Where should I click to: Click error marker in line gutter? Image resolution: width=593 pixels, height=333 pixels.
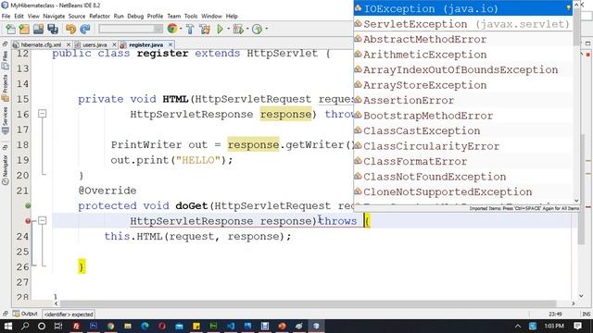coord(28,221)
